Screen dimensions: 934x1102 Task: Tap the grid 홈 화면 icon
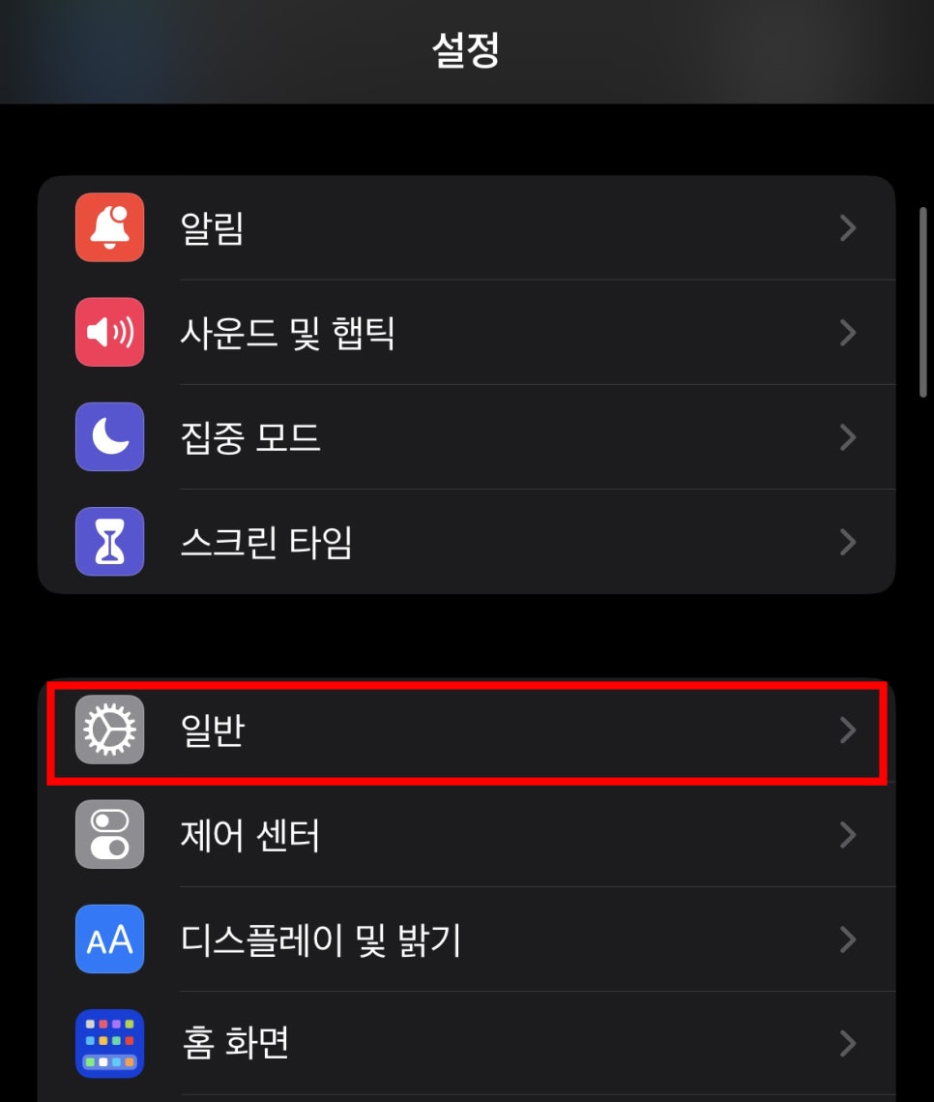[109, 1044]
